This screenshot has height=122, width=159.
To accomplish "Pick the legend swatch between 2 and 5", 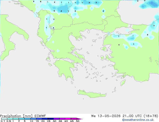I will coord(22,119).
